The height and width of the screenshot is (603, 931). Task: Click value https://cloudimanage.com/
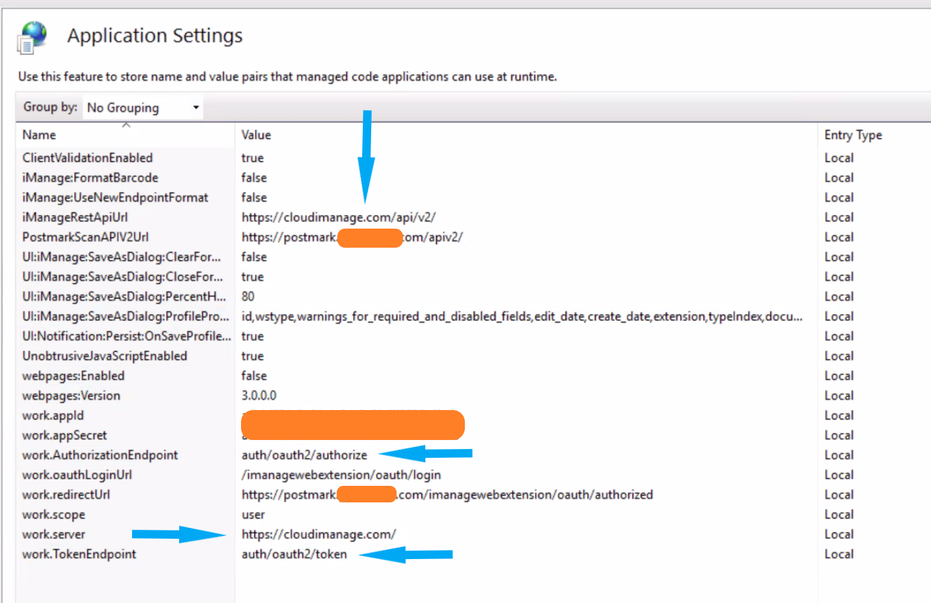click(x=319, y=534)
